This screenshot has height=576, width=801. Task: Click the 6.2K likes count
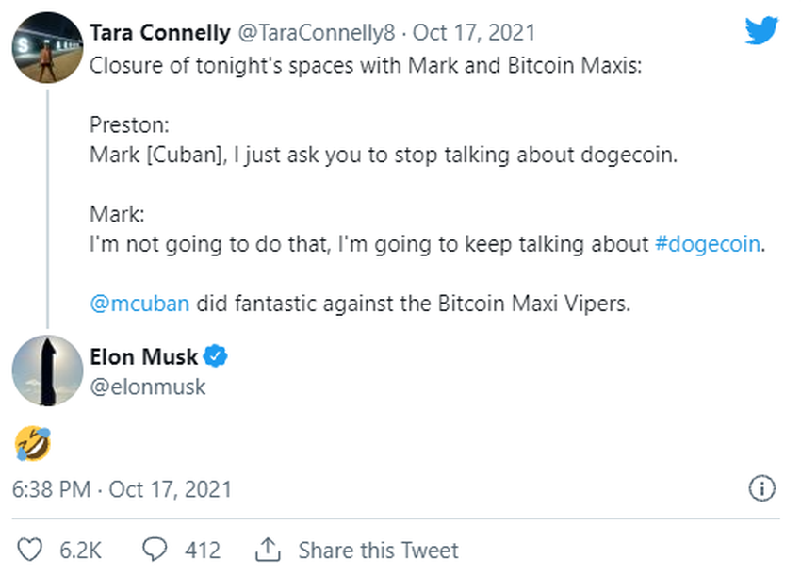coord(80,551)
